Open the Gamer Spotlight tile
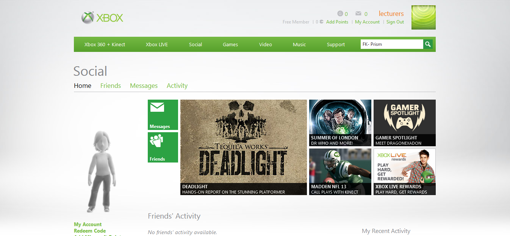The height and width of the screenshot is (236, 510). click(x=405, y=123)
